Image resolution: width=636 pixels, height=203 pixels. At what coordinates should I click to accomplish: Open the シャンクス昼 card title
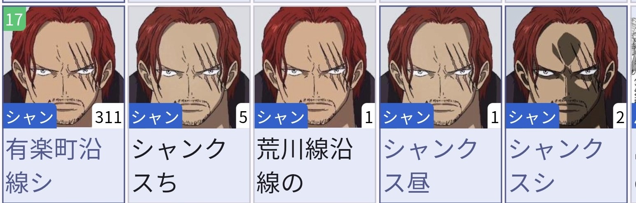[431, 166]
